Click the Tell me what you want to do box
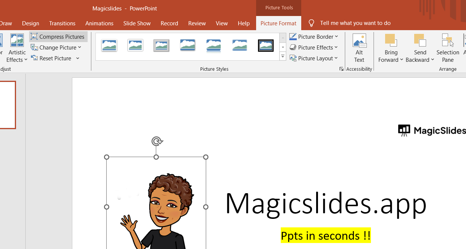466x249 pixels. tap(355, 23)
